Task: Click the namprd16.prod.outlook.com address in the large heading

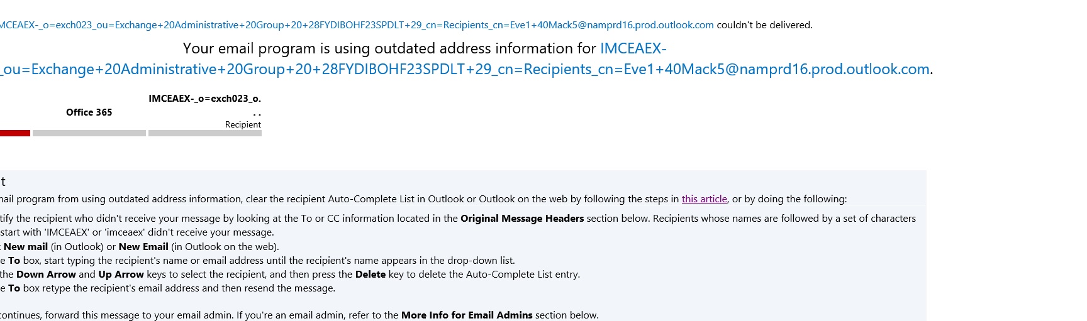Action: (465, 69)
